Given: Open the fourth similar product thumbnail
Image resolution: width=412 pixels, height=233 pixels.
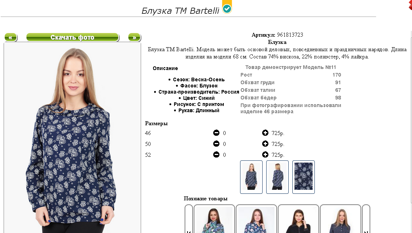Looking at the screenshot, I should coord(341,219).
